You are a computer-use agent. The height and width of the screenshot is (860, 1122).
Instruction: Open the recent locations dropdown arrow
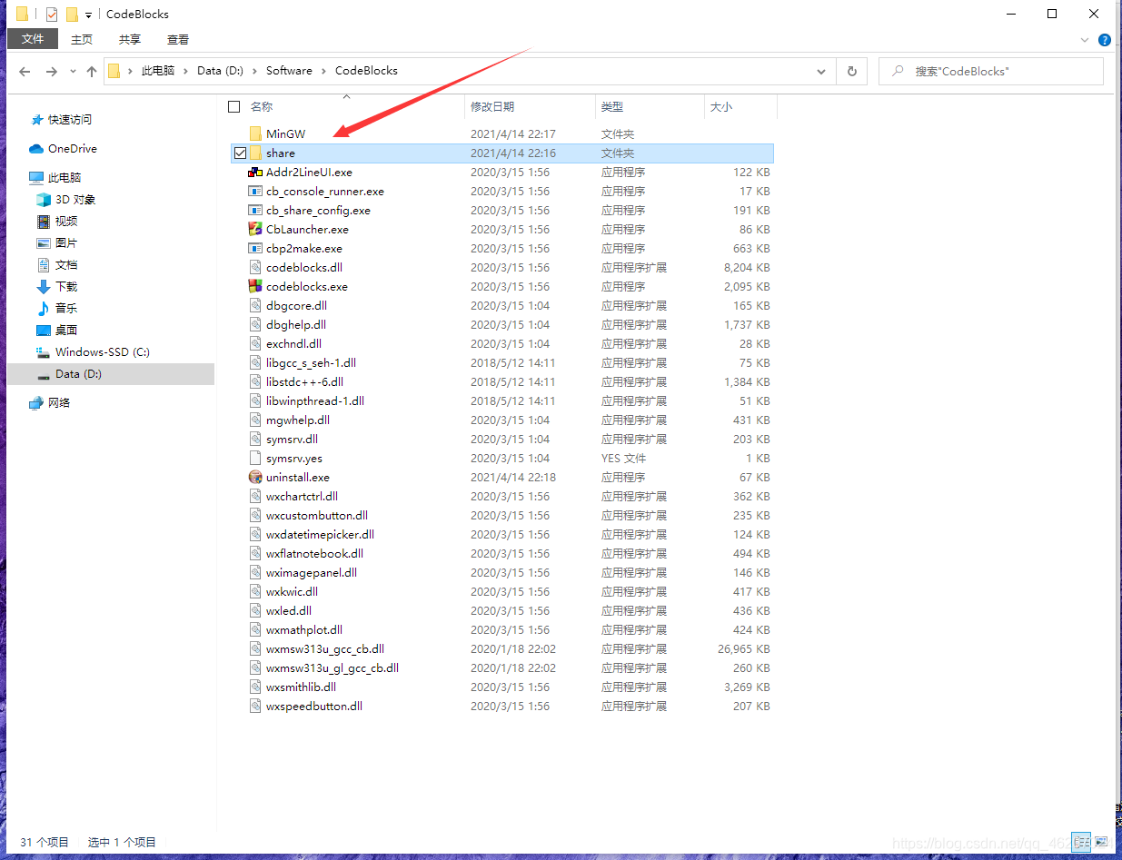tap(72, 71)
